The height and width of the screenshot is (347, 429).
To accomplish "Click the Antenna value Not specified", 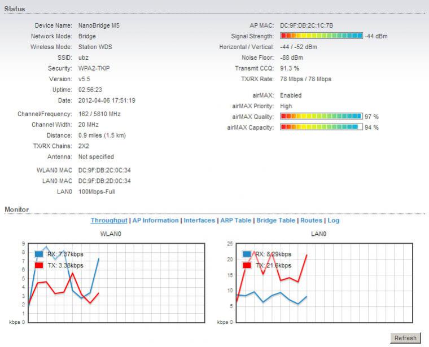I will click(96, 157).
